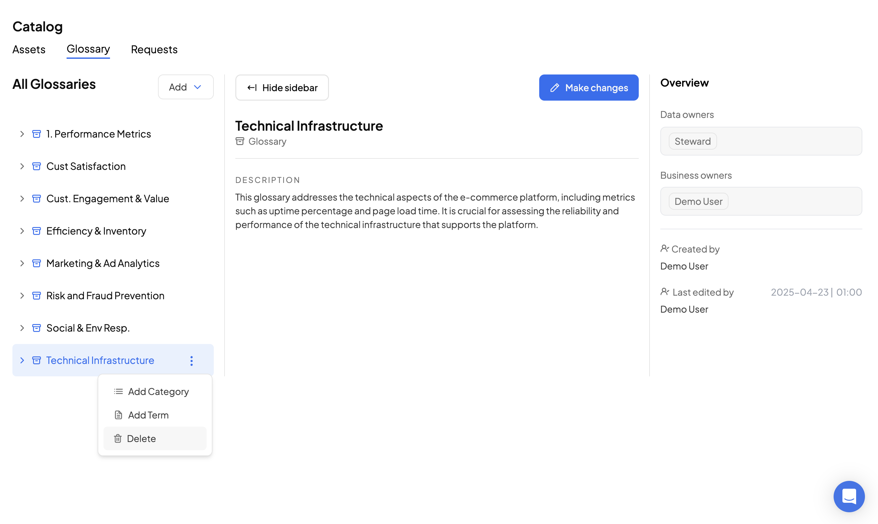Expand the 1. Performance Metrics glossary
This screenshot has width=878, height=524.
[22, 134]
